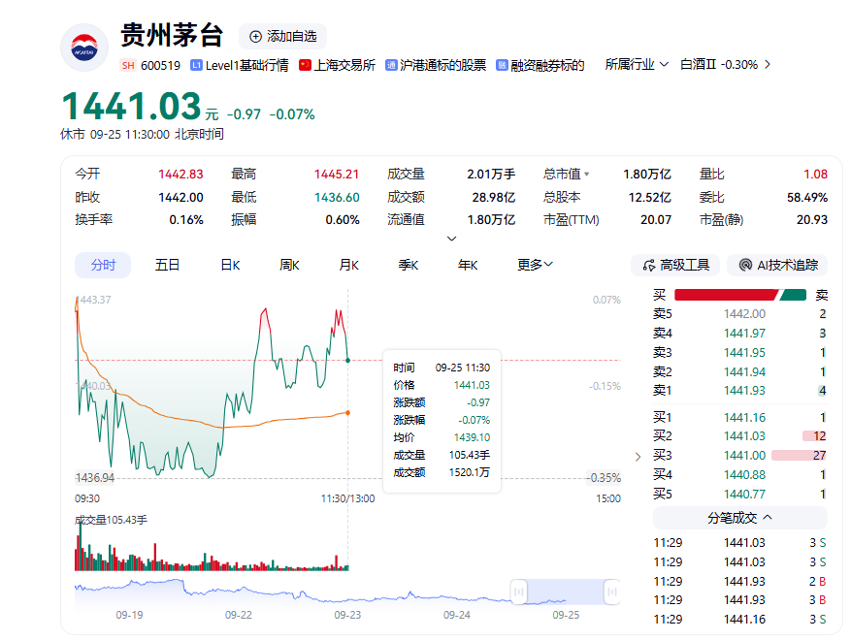This screenshot has height=640, width=851.
Task: Click the China flag icon
Action: click(305, 65)
